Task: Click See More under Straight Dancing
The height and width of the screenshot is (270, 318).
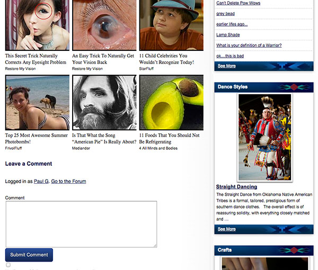Action: 226,229
